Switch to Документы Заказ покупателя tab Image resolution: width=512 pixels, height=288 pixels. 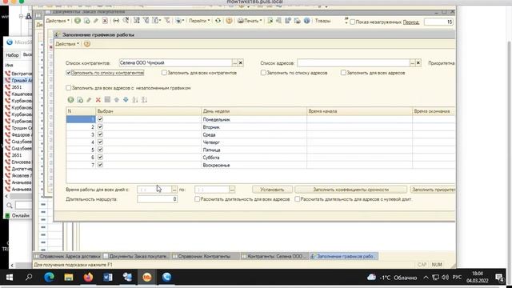[136, 256]
